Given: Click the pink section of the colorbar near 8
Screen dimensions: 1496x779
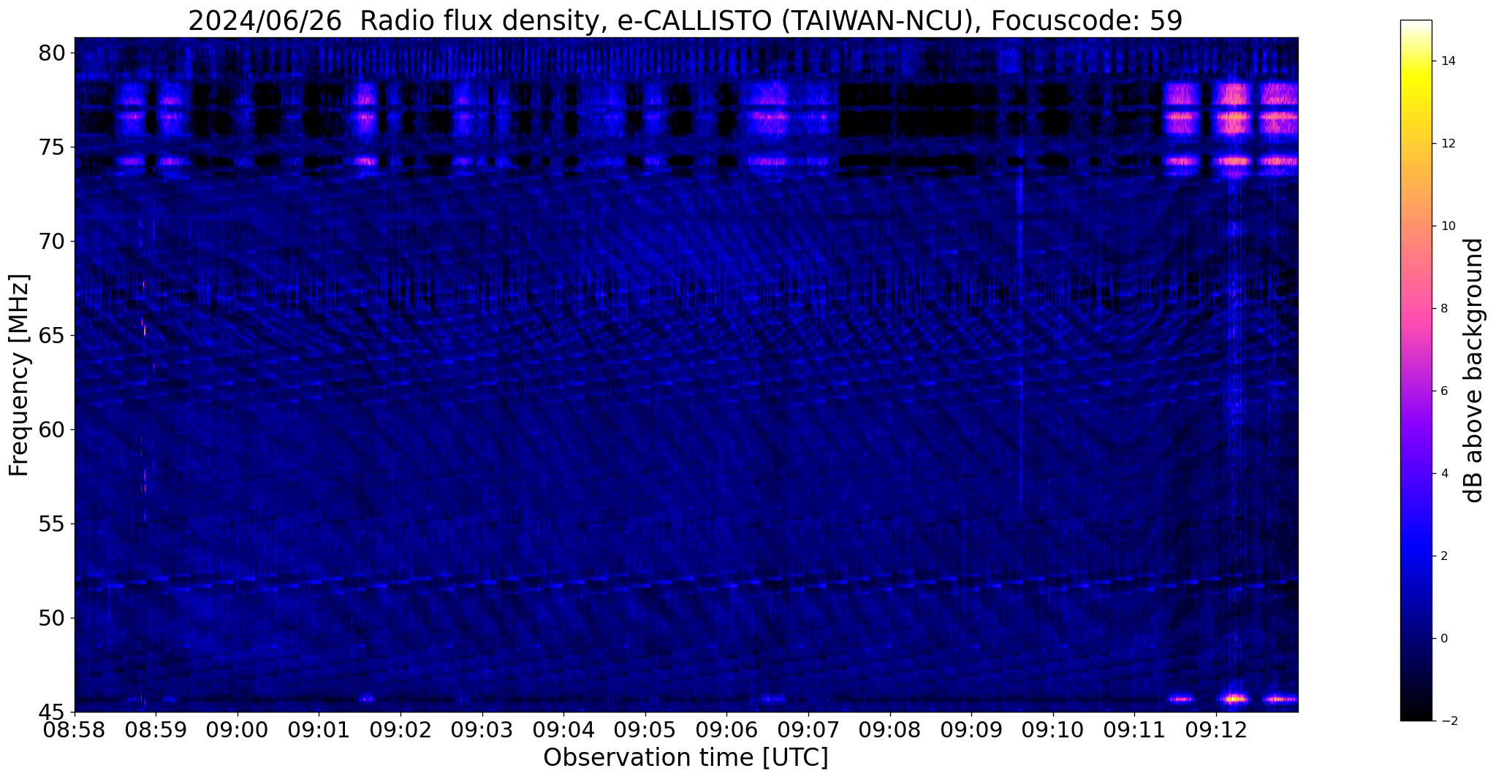Looking at the screenshot, I should coord(1416,308).
